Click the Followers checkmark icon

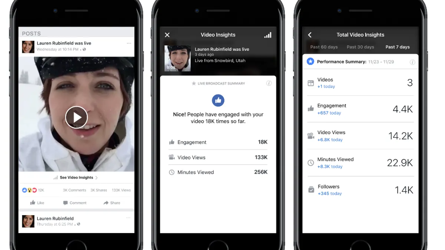tap(311, 190)
